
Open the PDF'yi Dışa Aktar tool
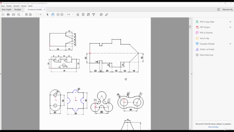coord(207,22)
